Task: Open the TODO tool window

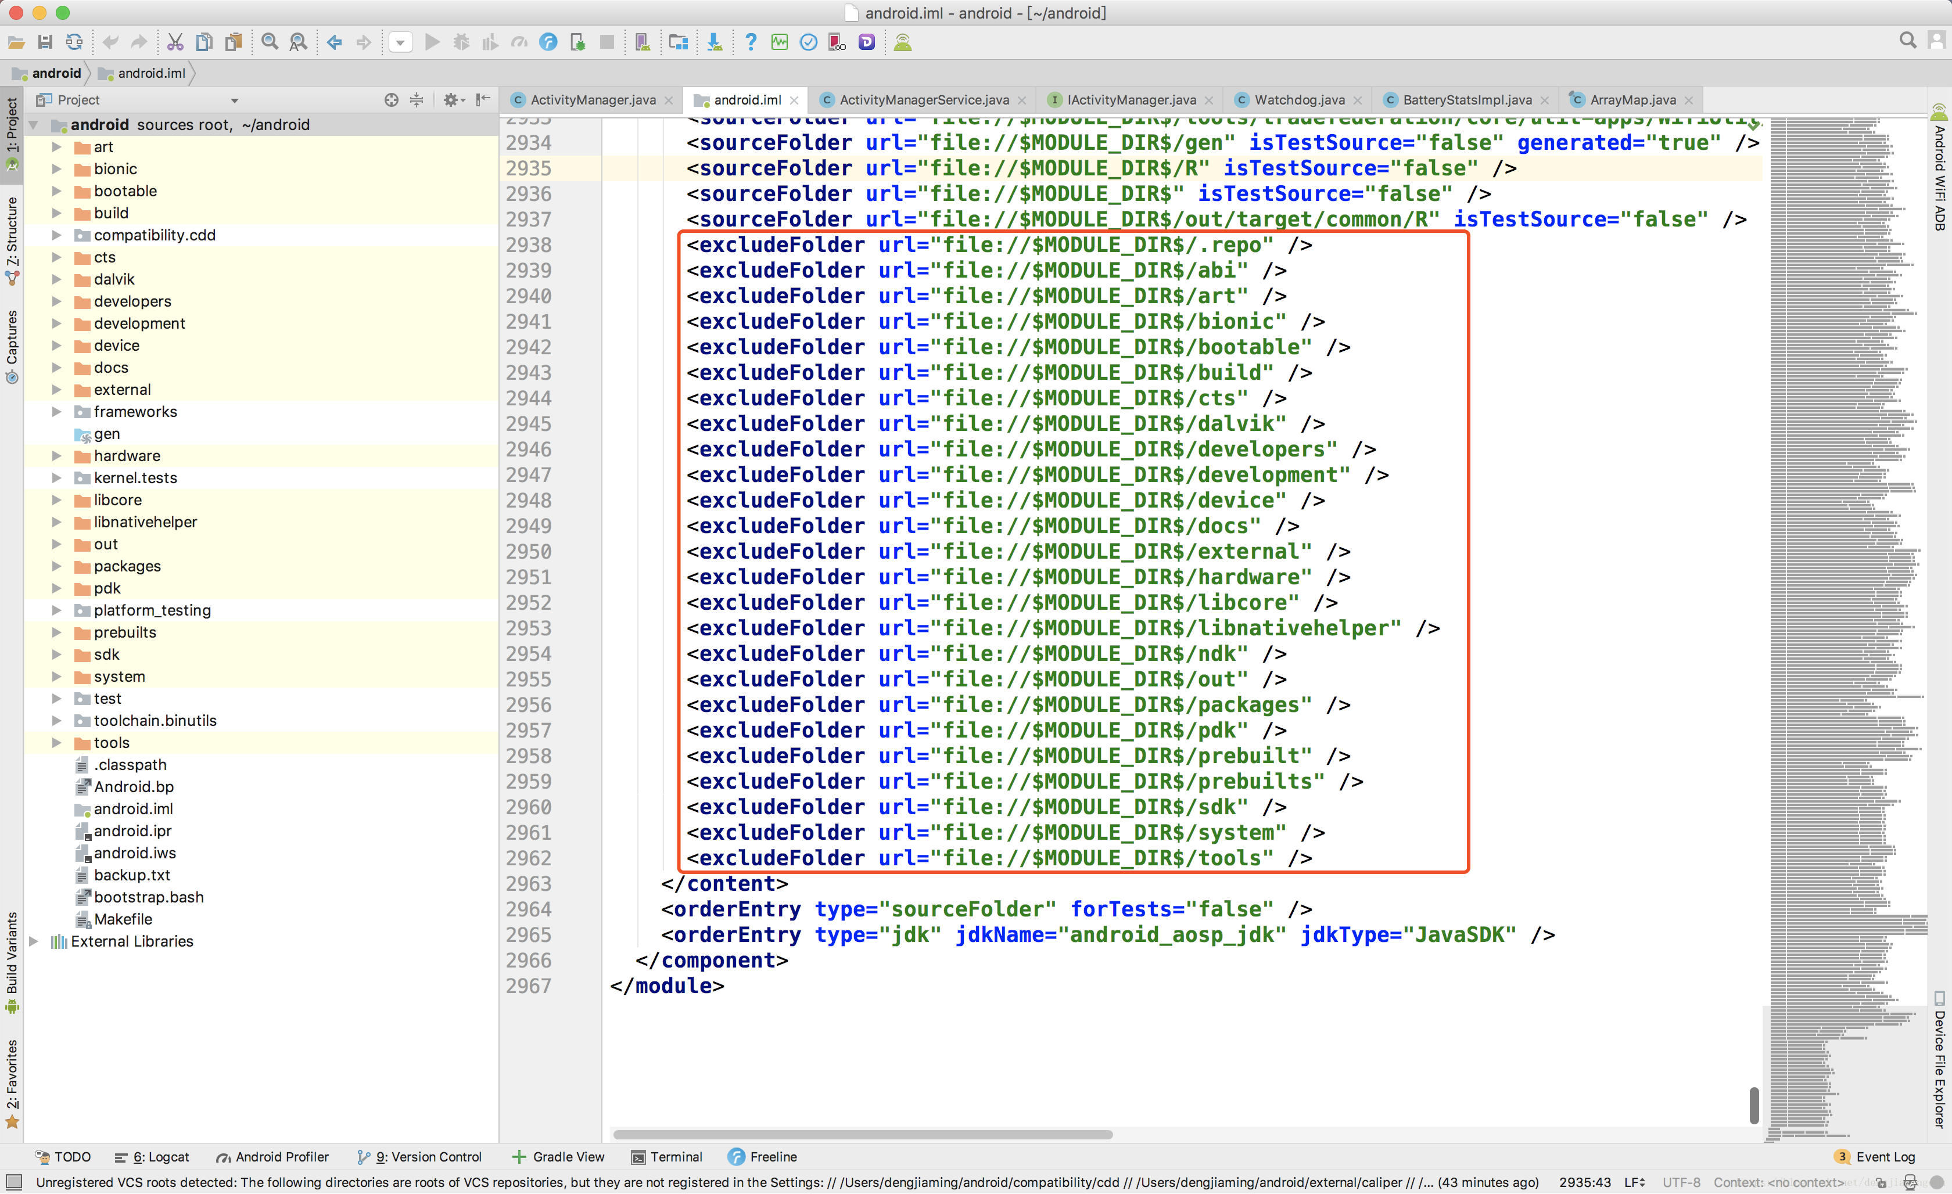Action: (63, 1157)
